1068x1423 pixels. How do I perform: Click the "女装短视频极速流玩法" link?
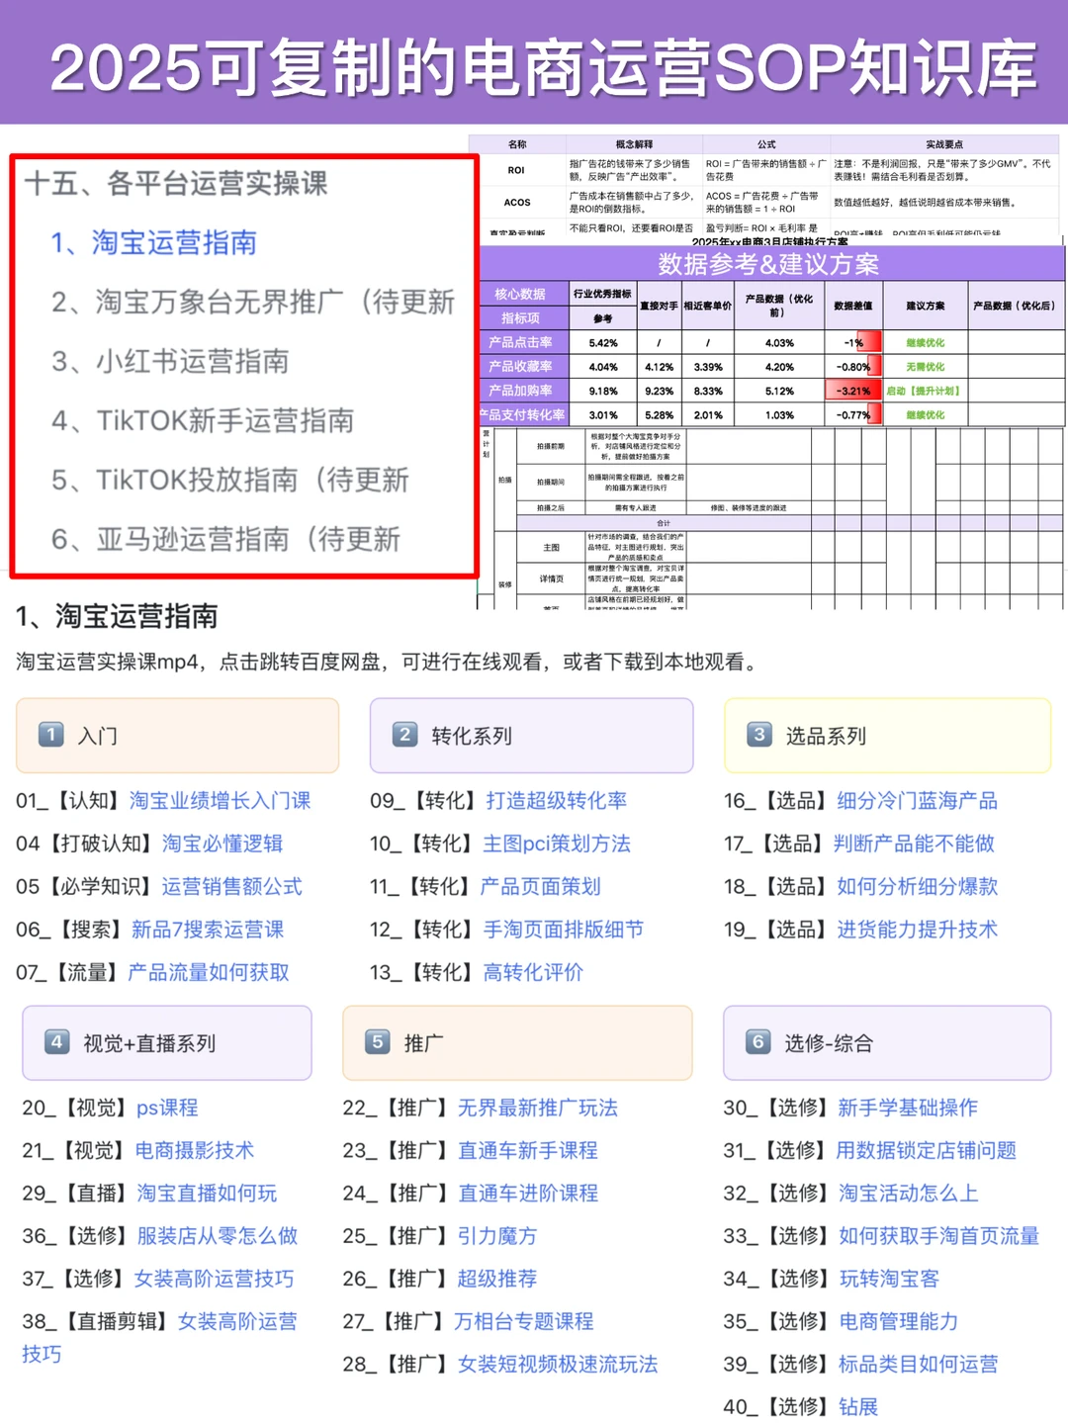point(558,1364)
